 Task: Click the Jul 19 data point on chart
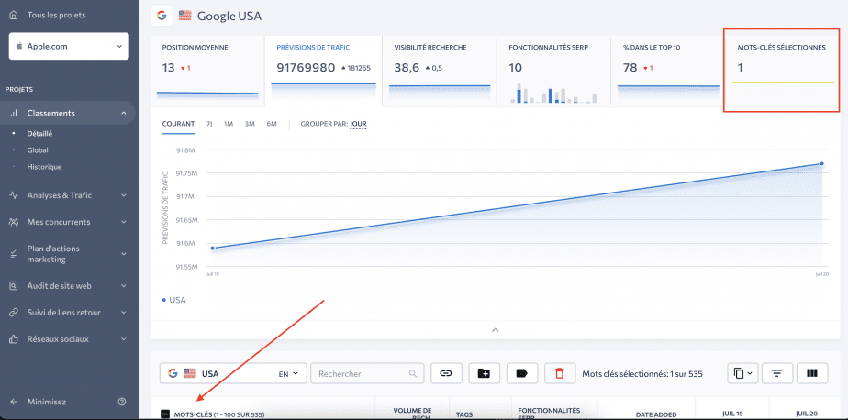coord(213,249)
